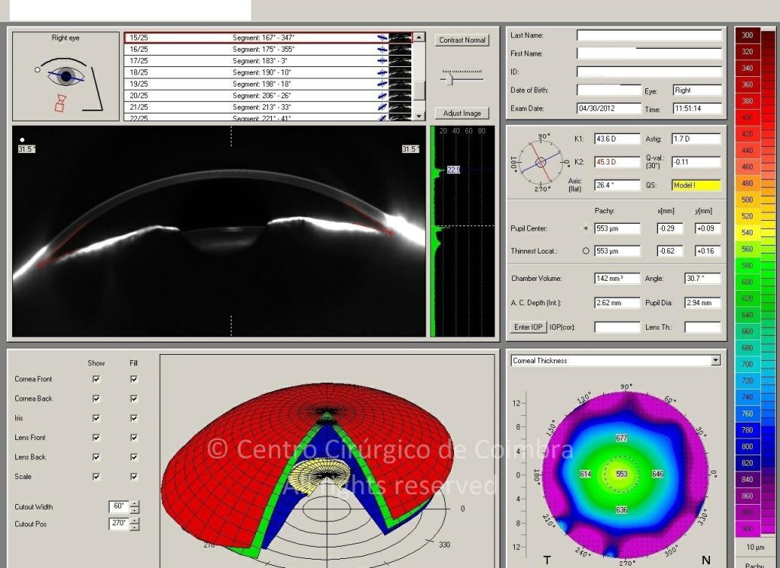780x568 pixels.
Task: Click the blue segment icon in row 17/25
Action: coord(382,60)
